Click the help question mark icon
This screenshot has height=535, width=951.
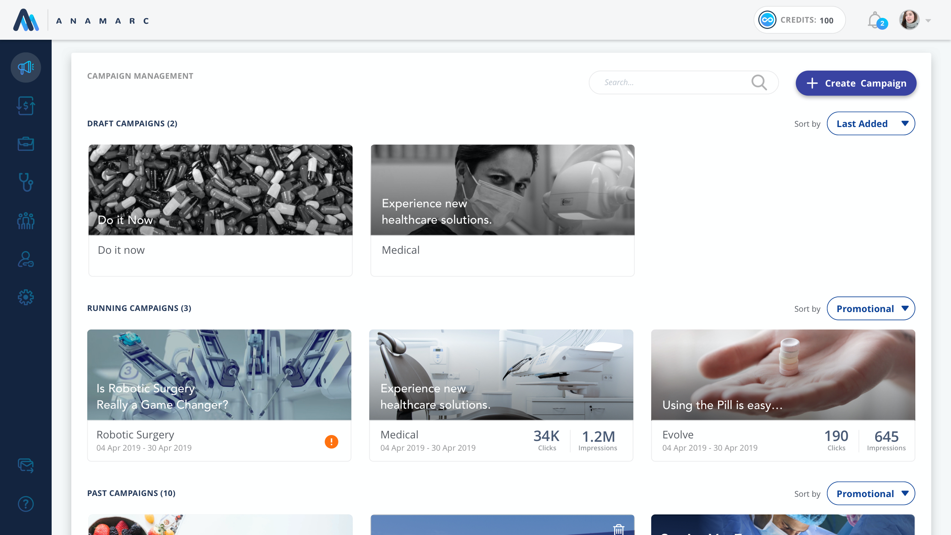26,504
